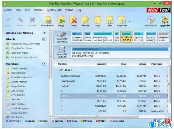Sort by the File System column header
The width and height of the screenshot is (174, 129).
point(157,64)
